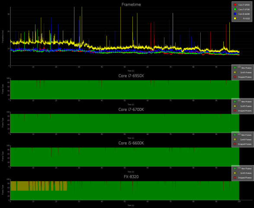Screen dimensions: 254x208
Task: Select Synth Frames label above FX-8320 chart
Action: [x=246, y=173]
